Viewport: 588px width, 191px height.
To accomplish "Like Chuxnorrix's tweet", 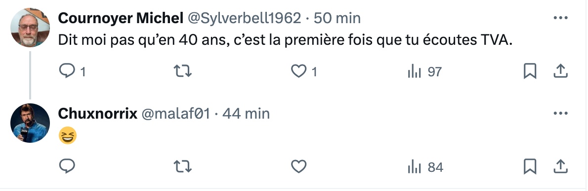I will [x=299, y=166].
